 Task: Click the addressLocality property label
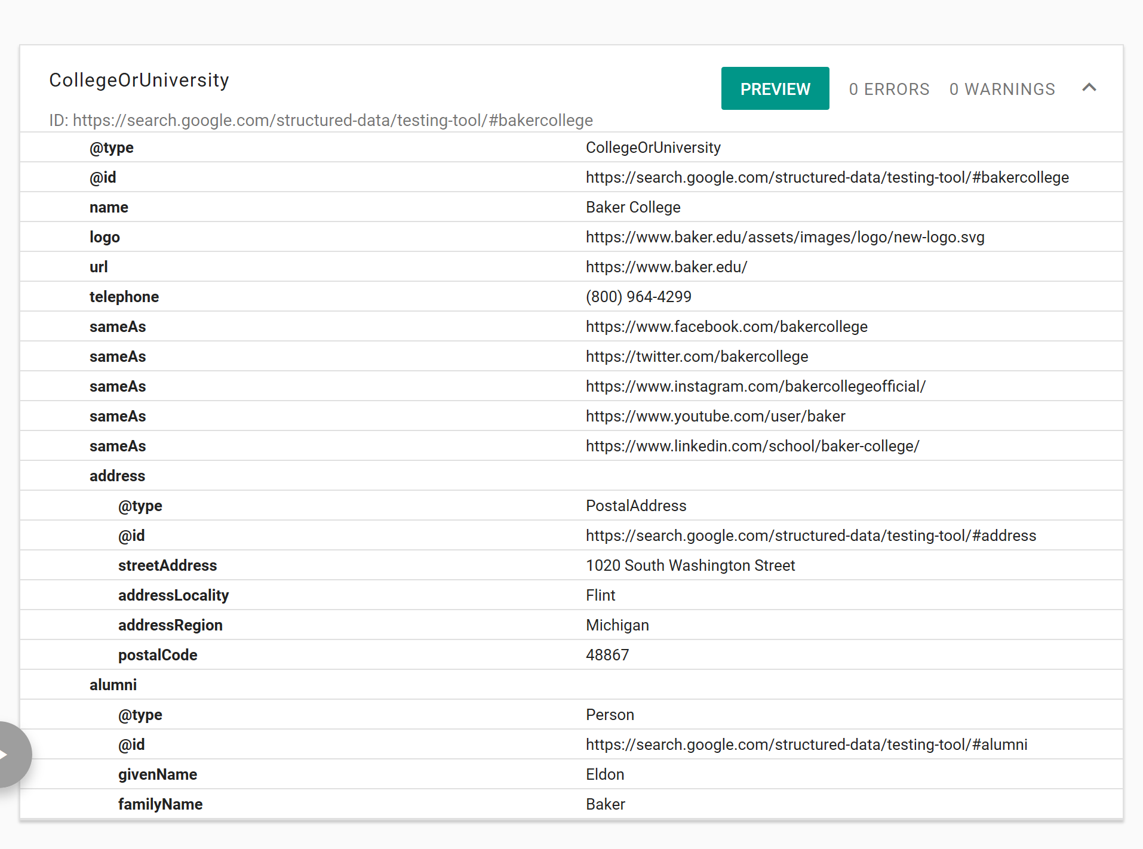[173, 595]
